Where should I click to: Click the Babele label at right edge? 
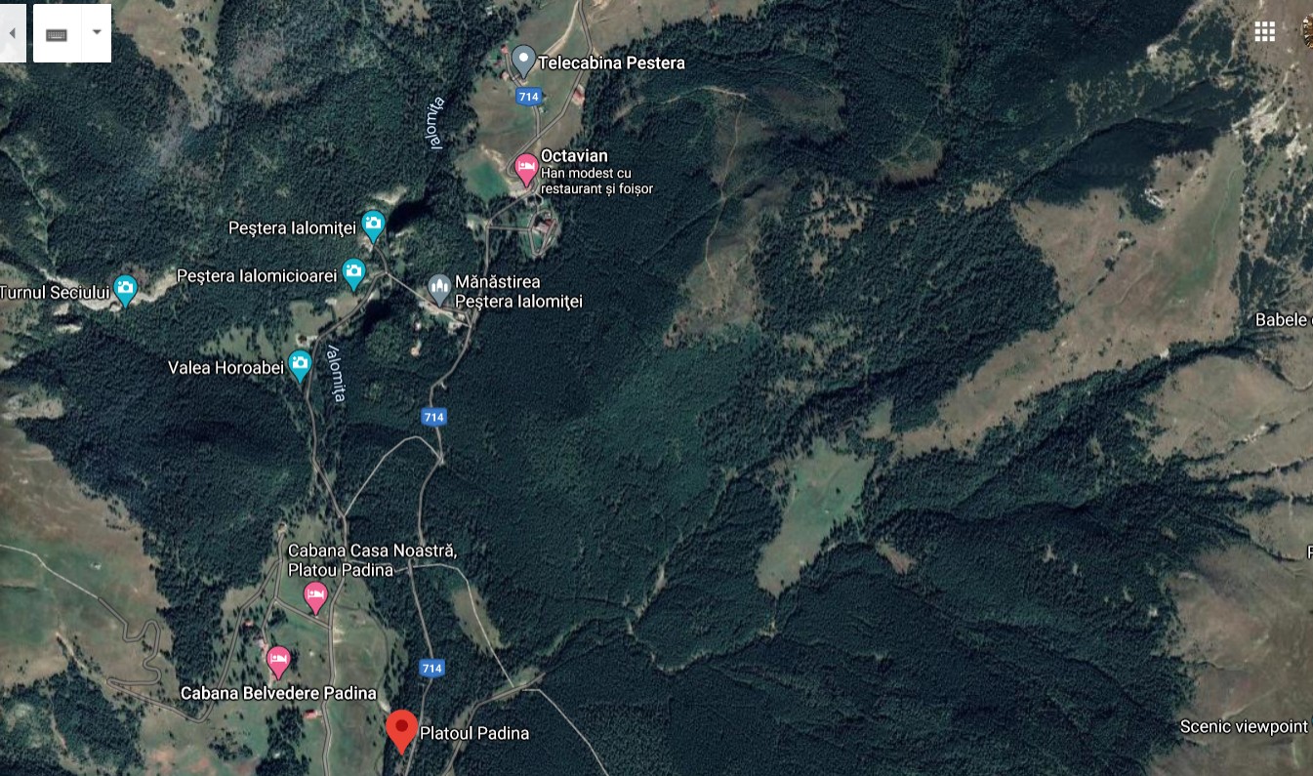pos(1283,319)
